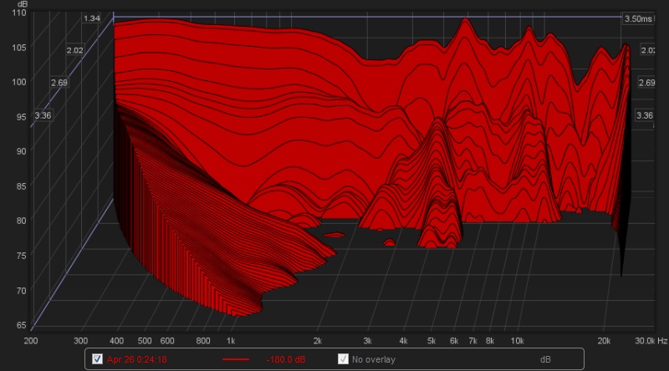Select the 300 frequency axis label
The width and height of the screenshot is (669, 371).
(80, 341)
